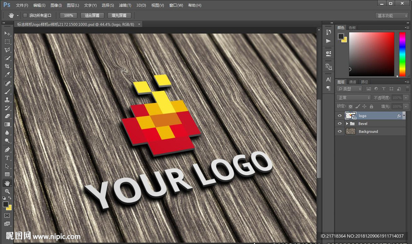Select the Quick Selection tool
Screen dimensions: 412x244
[7, 58]
